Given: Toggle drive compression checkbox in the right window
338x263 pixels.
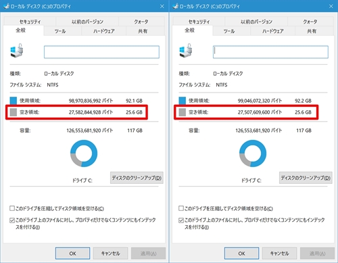Looking at the screenshot, I should tap(181, 208).
